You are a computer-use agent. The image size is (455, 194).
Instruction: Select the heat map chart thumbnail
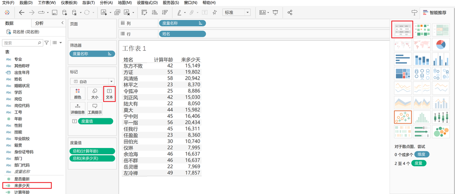click(x=422, y=29)
